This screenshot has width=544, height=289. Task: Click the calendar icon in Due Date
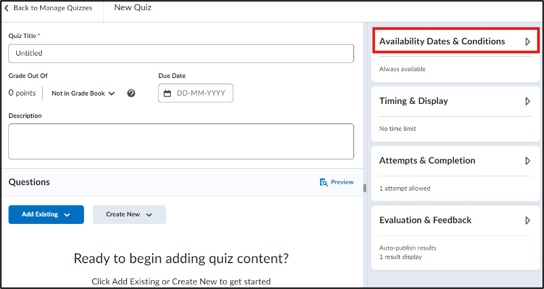click(x=168, y=94)
